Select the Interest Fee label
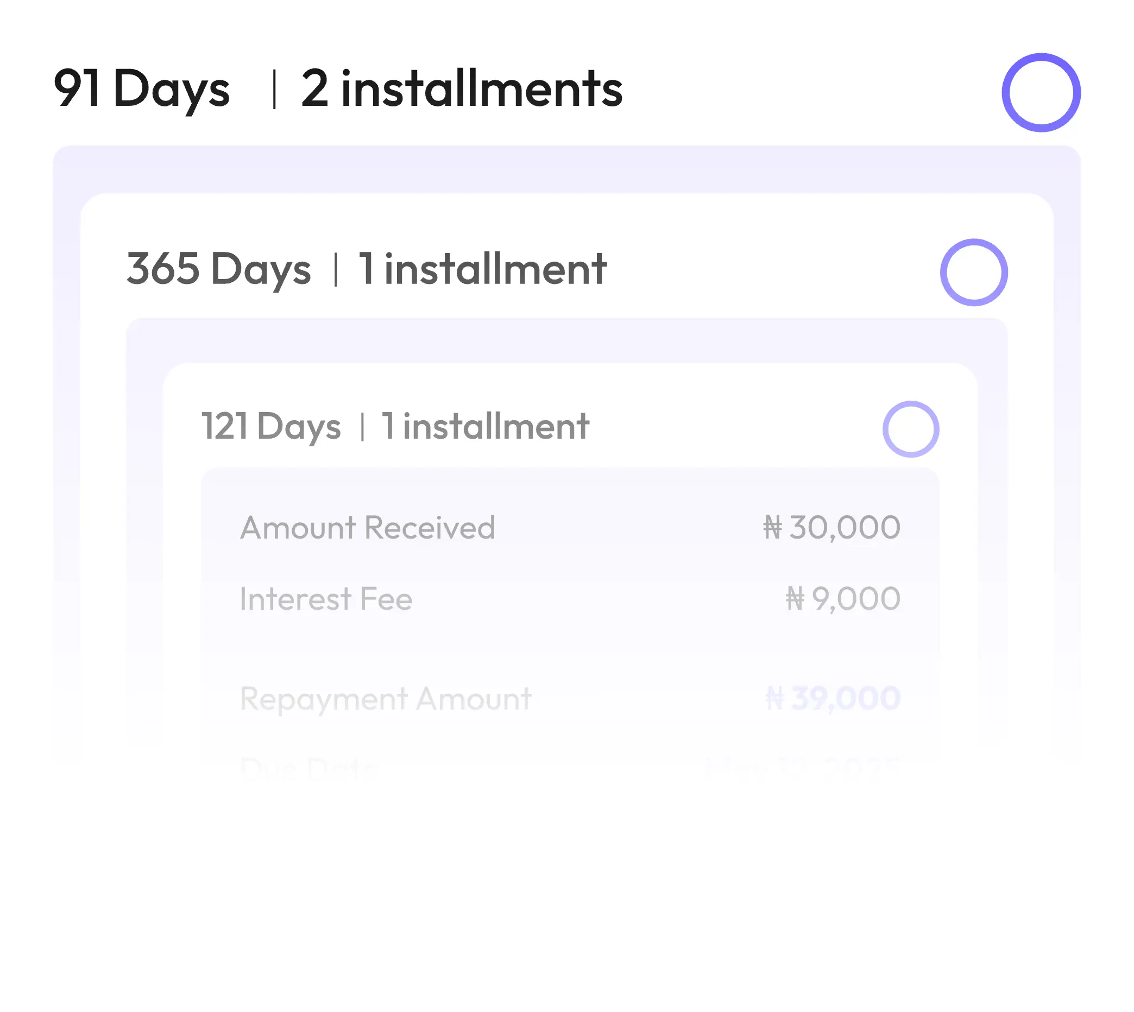The image size is (1134, 1012). click(x=326, y=599)
